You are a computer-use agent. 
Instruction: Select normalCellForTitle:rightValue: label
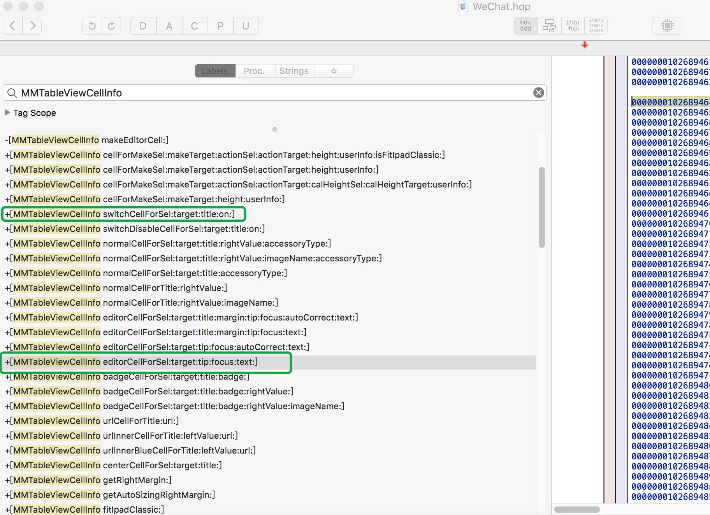point(116,288)
